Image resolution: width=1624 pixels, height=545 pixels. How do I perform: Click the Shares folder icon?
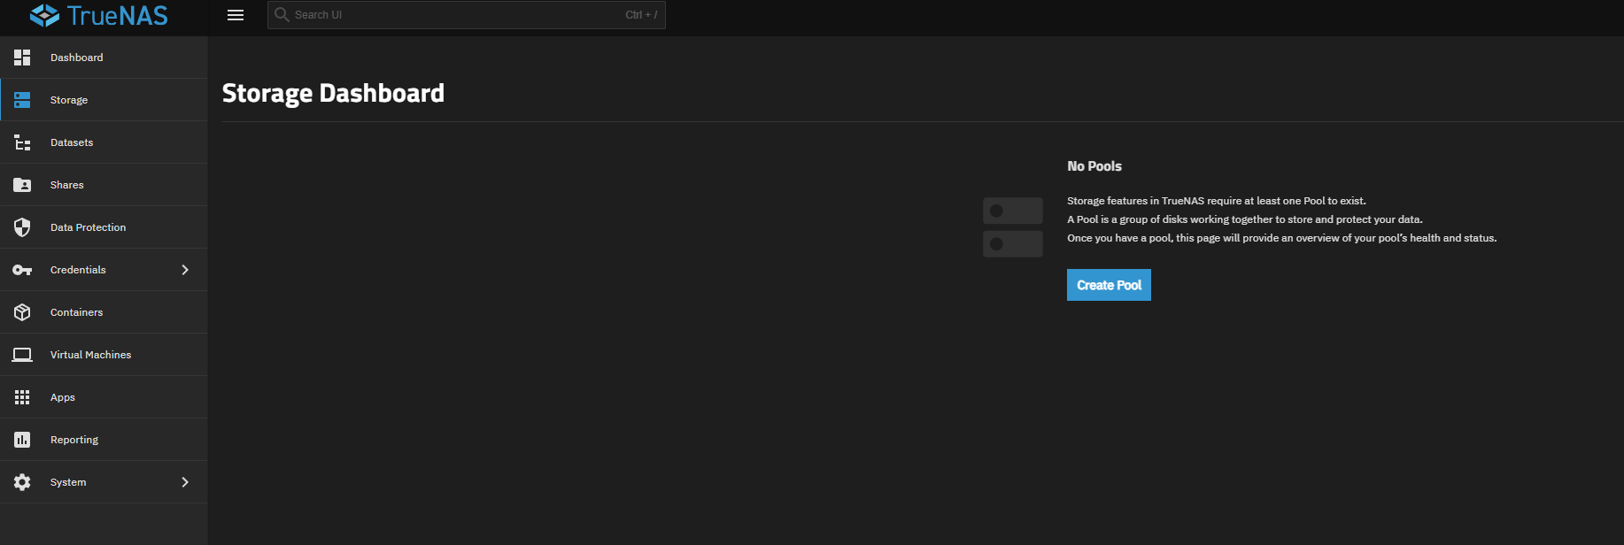coord(22,185)
